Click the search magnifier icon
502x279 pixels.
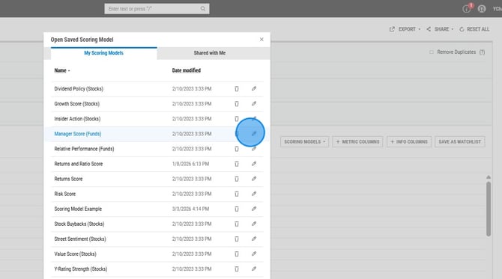click(203, 9)
